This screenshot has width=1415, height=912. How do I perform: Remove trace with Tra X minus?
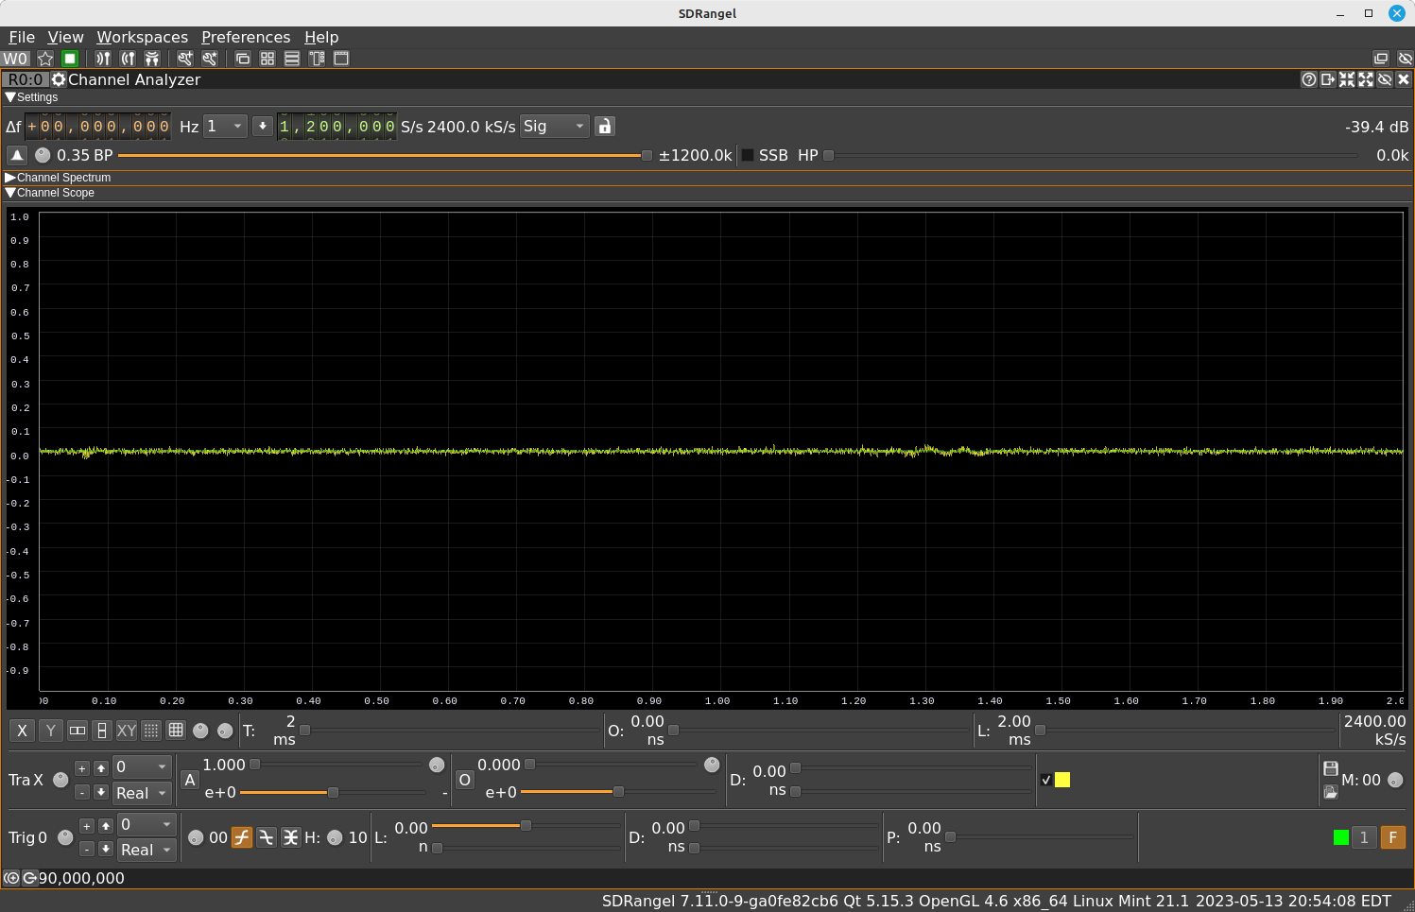(82, 792)
